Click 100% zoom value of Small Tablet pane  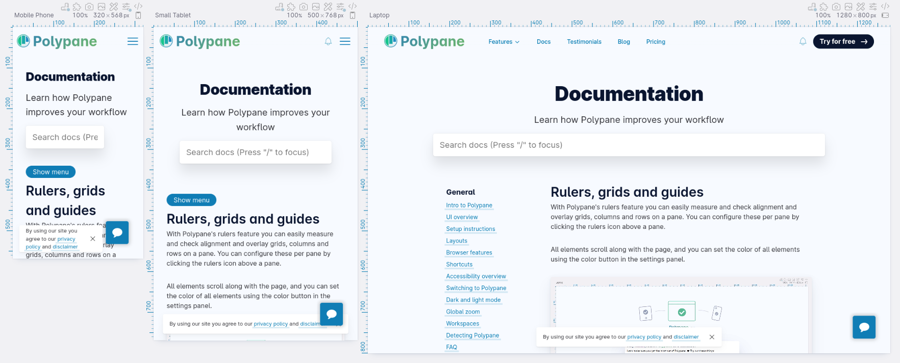point(294,15)
